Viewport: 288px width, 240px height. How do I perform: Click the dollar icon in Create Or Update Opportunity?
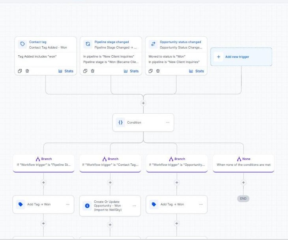[87, 206]
